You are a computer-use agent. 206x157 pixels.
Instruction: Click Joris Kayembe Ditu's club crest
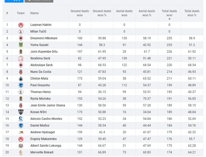(x=21, y=52)
